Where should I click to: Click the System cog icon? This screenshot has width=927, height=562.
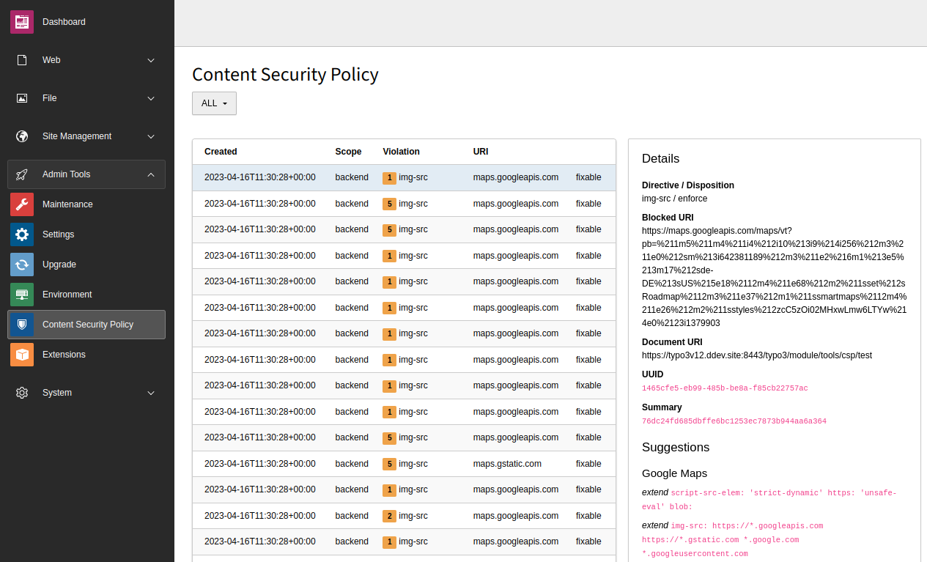click(22, 393)
